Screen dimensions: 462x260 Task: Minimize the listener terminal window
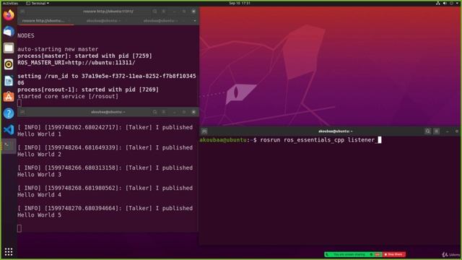pyautogui.click(x=448, y=131)
